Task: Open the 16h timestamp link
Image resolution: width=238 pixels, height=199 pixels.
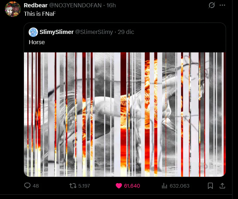Action: (111, 5)
